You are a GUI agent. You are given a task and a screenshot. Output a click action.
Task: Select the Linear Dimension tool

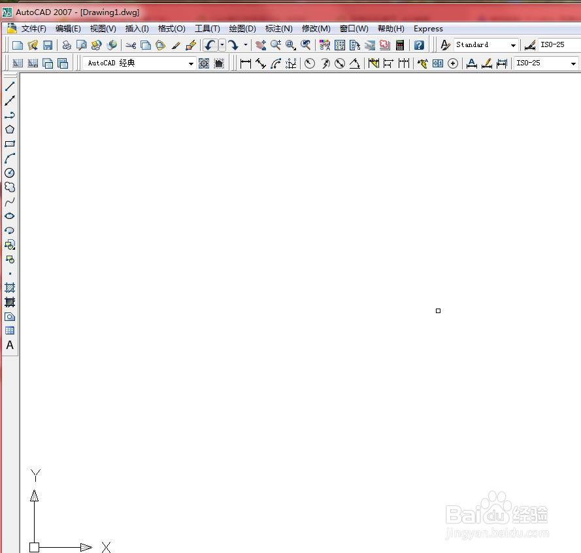[245, 63]
